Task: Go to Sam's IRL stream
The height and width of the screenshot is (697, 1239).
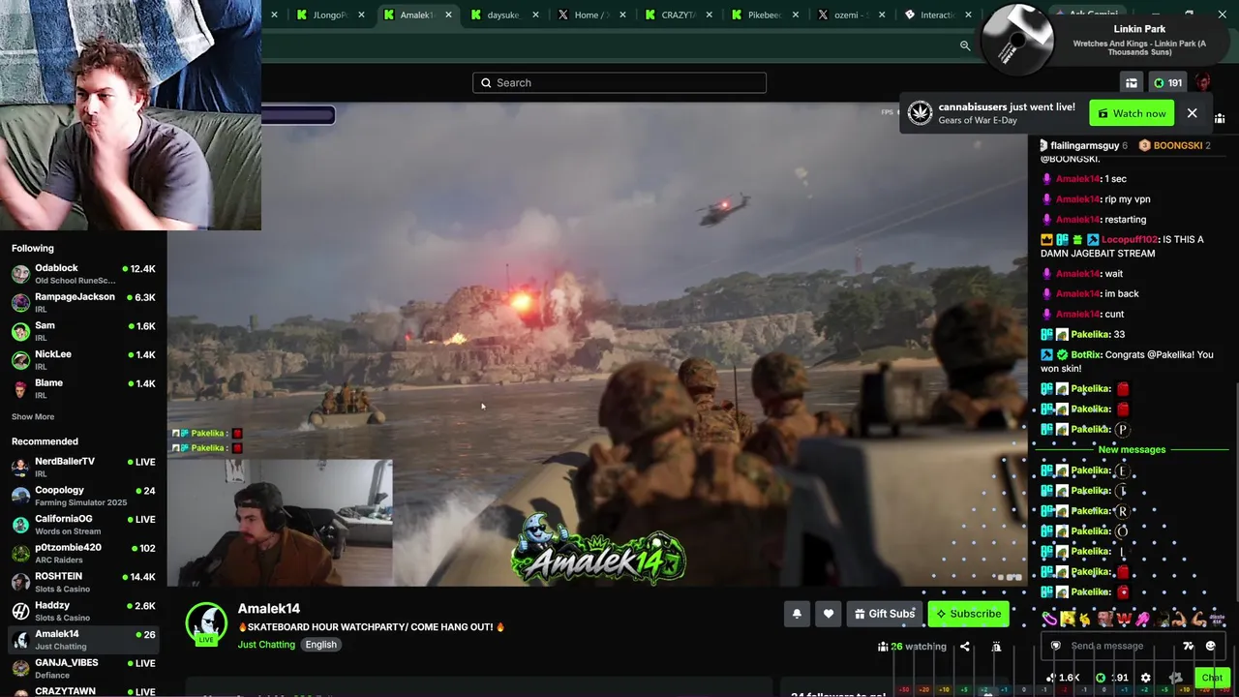Action: click(x=83, y=331)
